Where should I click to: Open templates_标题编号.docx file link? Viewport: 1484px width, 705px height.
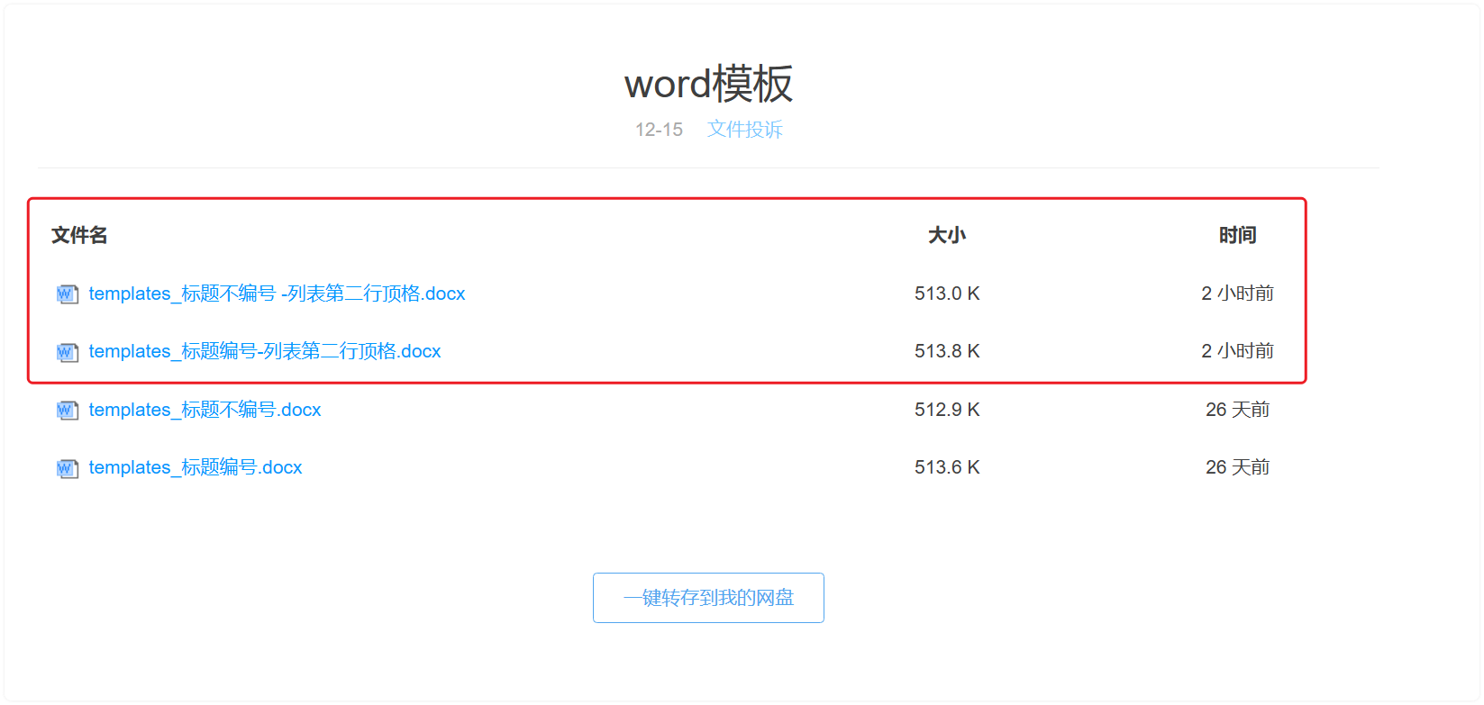[196, 467]
